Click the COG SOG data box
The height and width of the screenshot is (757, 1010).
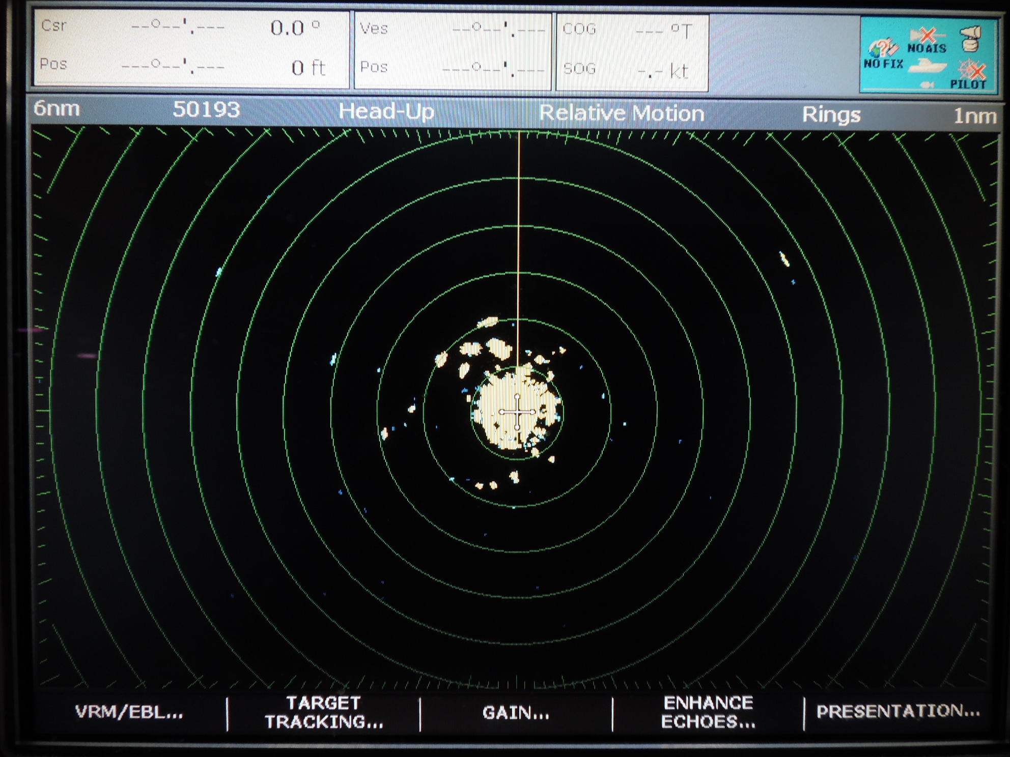(x=631, y=52)
